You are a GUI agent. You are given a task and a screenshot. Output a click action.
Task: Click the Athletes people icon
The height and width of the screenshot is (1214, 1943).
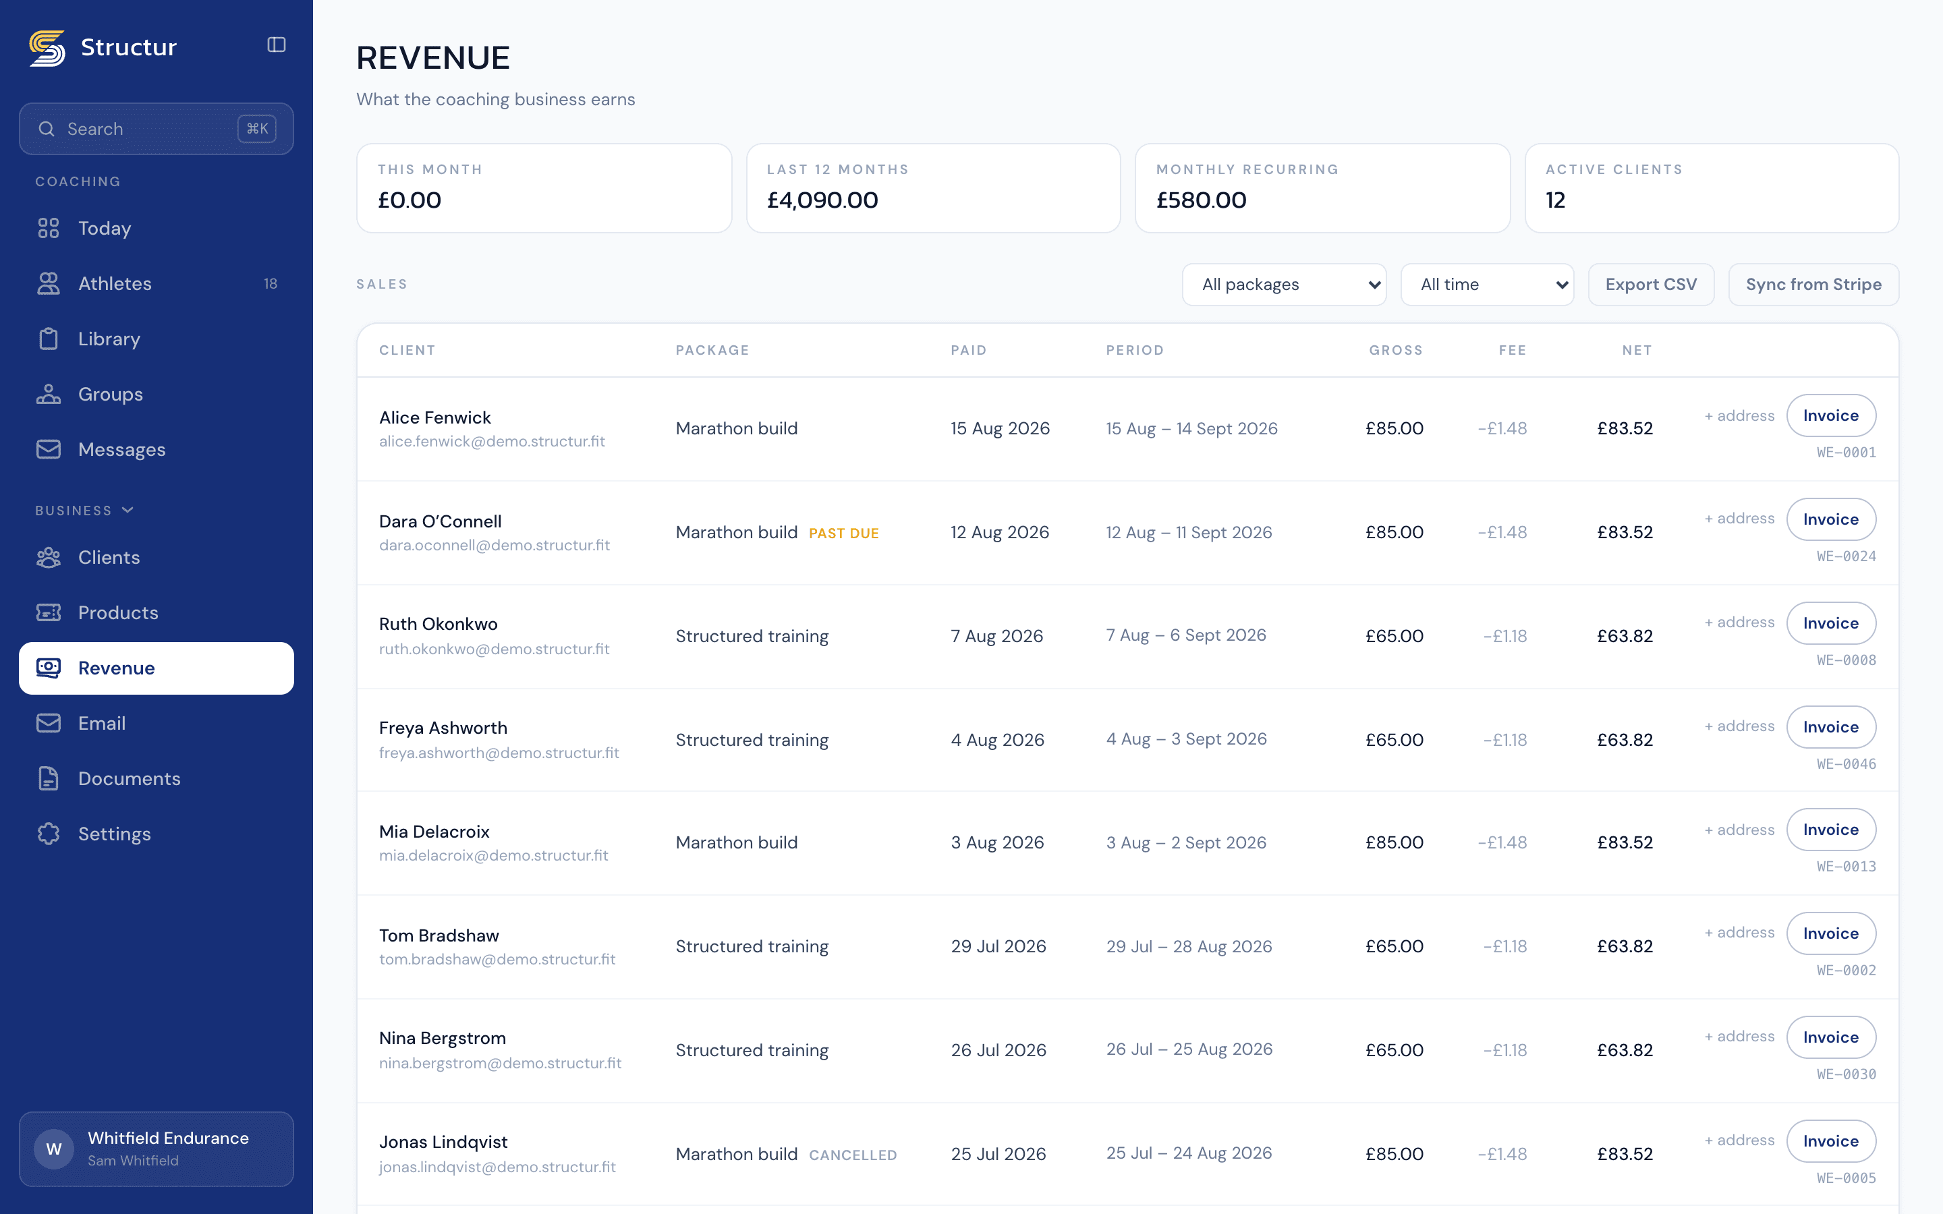click(48, 283)
